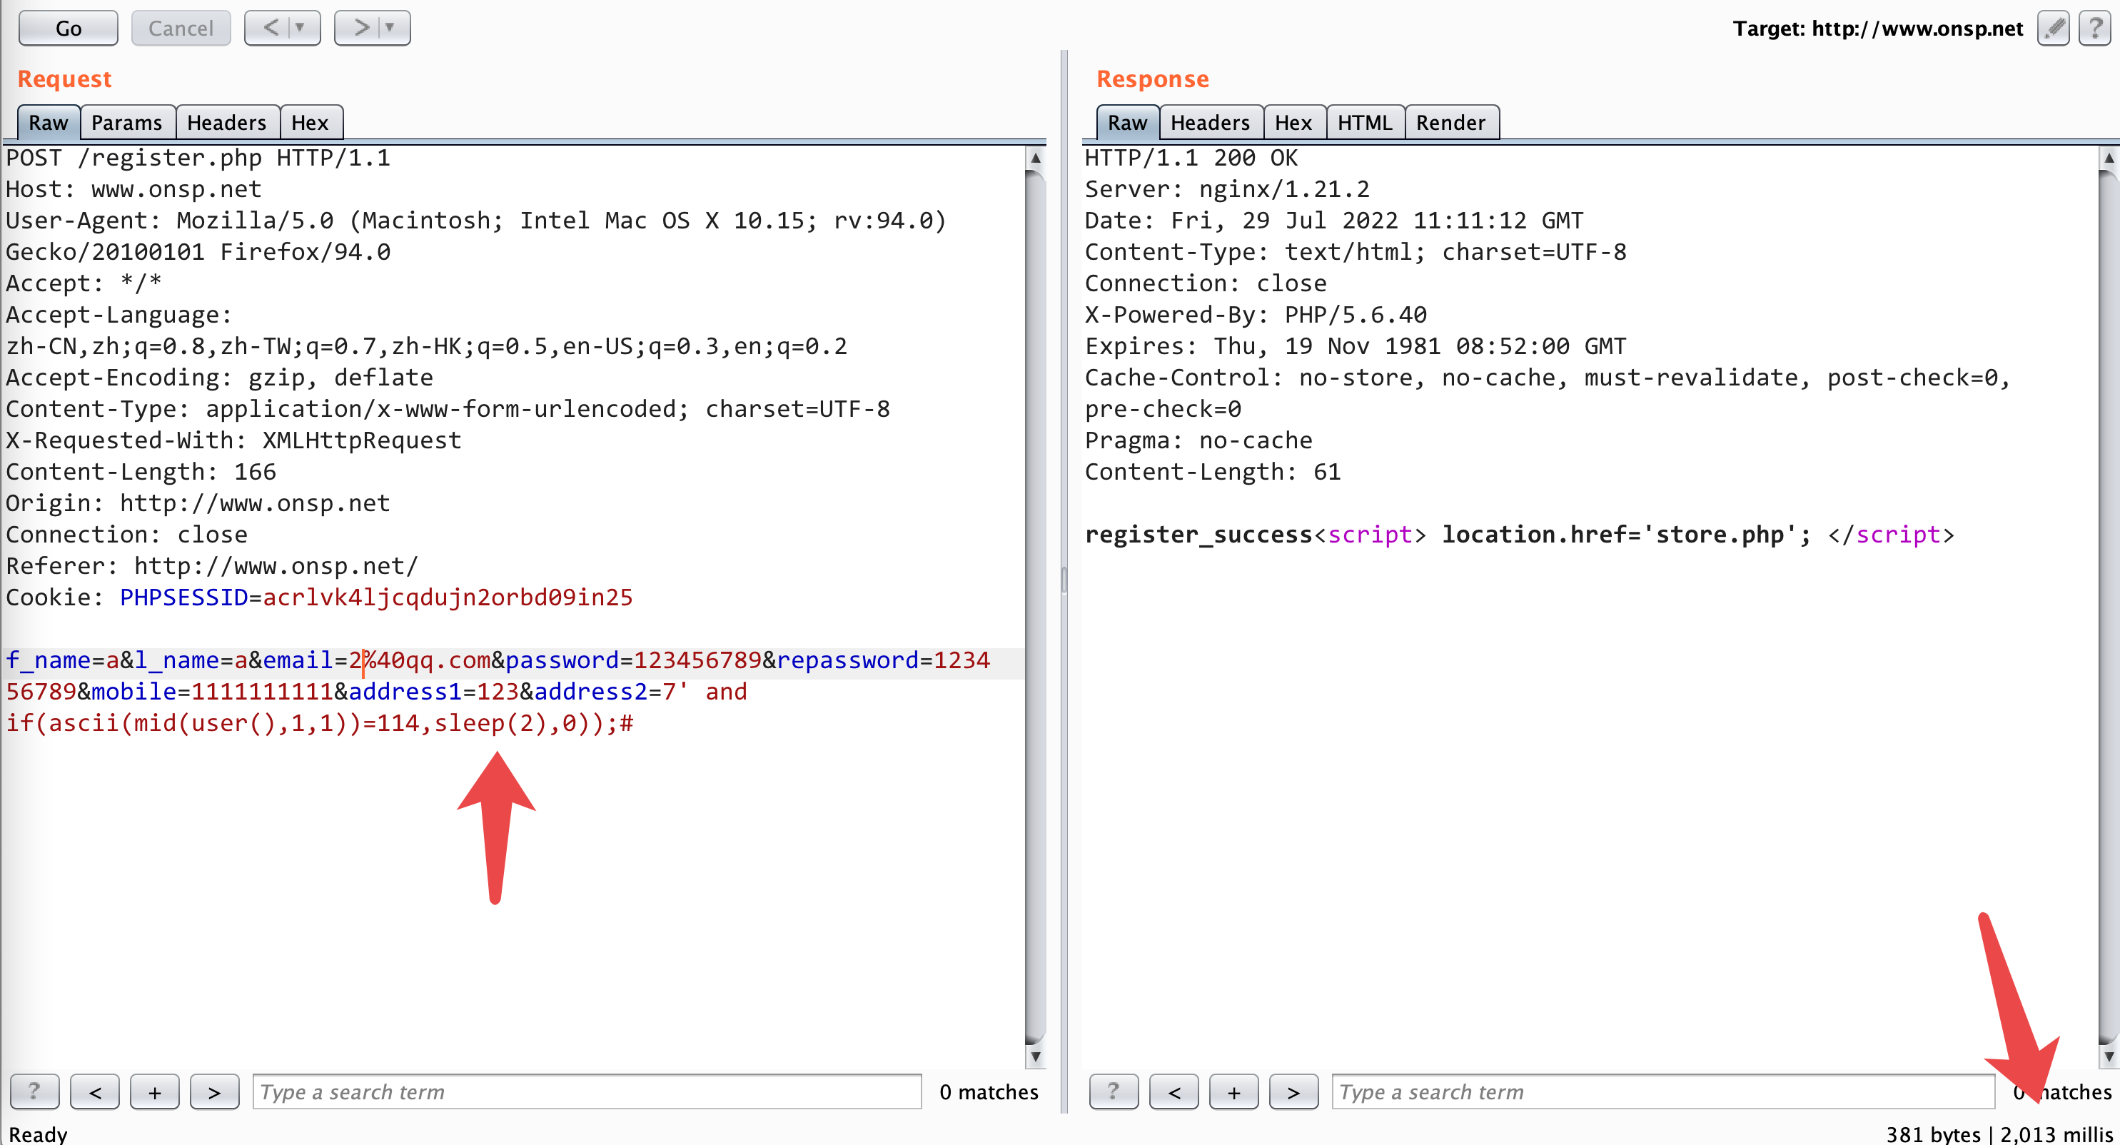The image size is (2120, 1145).
Task: Go to the previous response search match
Action: (x=1173, y=1091)
